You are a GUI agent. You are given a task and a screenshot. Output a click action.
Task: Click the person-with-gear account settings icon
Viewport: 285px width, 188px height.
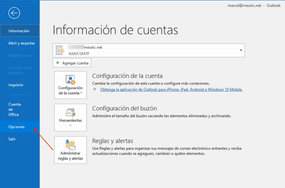click(x=70, y=80)
